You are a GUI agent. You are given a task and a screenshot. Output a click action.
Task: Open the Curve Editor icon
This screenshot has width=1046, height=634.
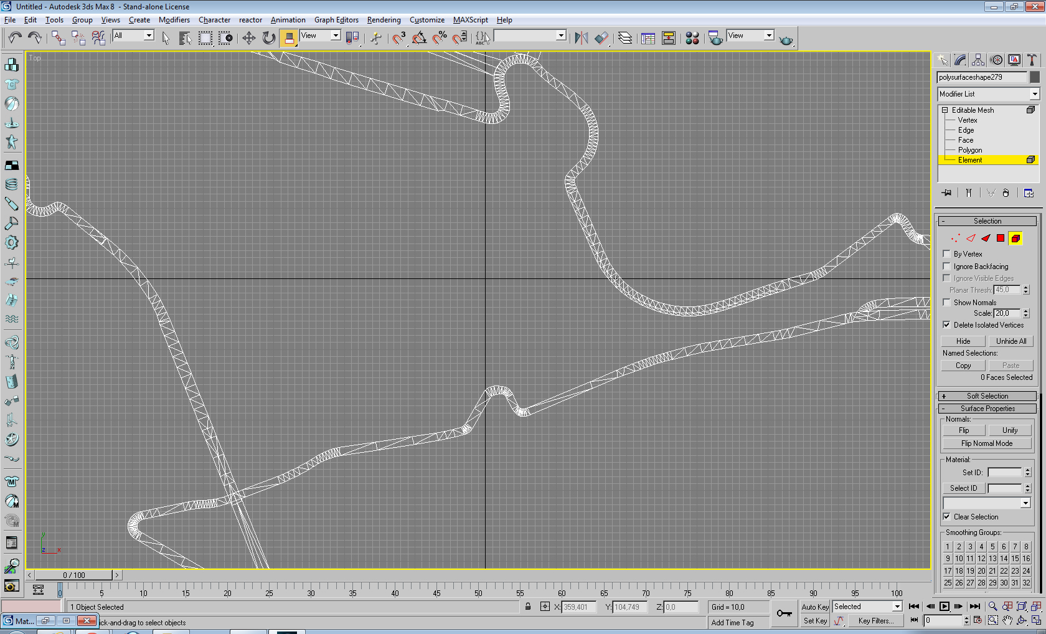point(648,38)
